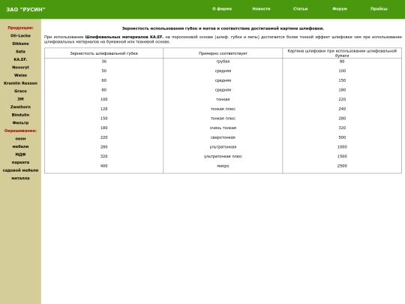Select the '60' grit table cell
The image size is (405, 304).
[103, 80]
